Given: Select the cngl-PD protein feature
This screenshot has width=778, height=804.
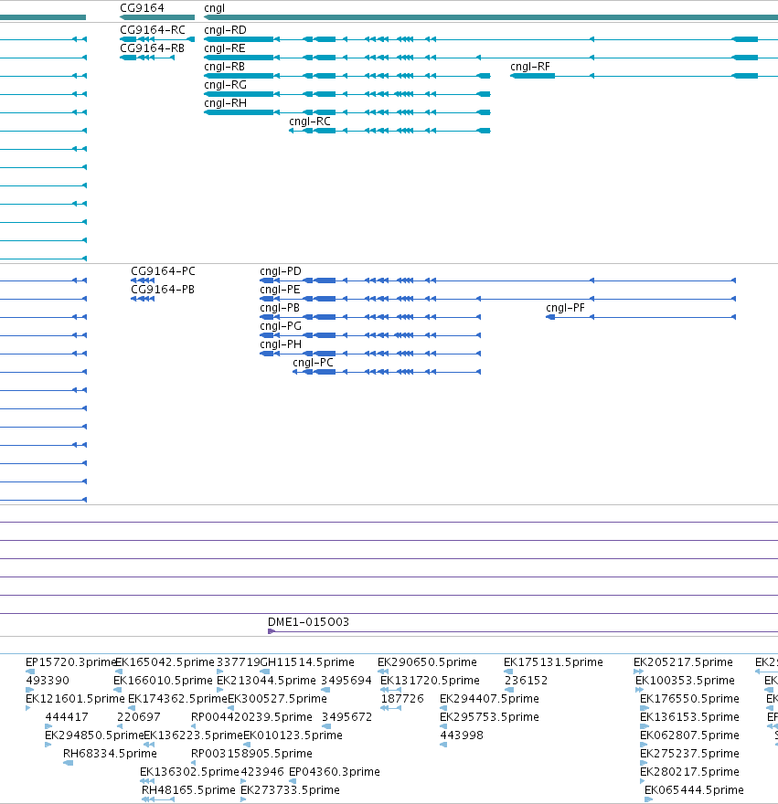Looking at the screenshot, I should (x=498, y=280).
